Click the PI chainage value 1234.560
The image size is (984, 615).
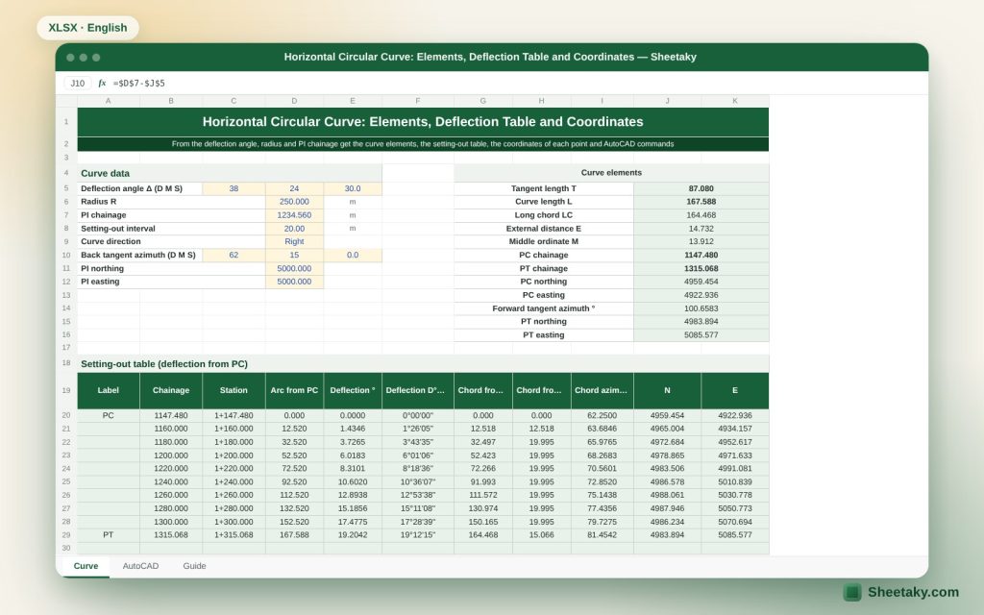pyautogui.click(x=294, y=215)
